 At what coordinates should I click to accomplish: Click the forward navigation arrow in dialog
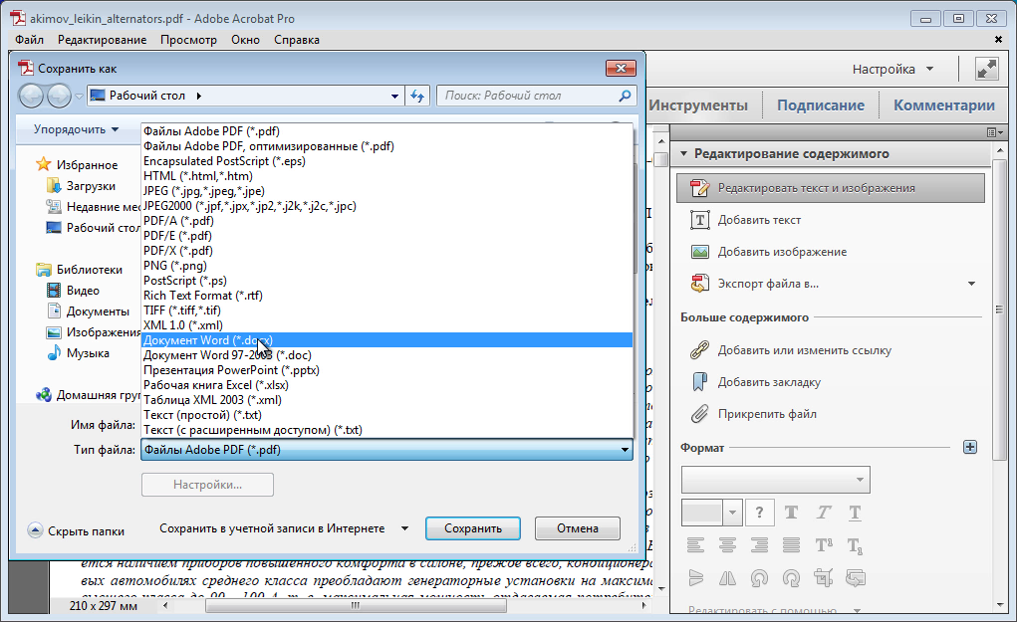click(x=59, y=96)
